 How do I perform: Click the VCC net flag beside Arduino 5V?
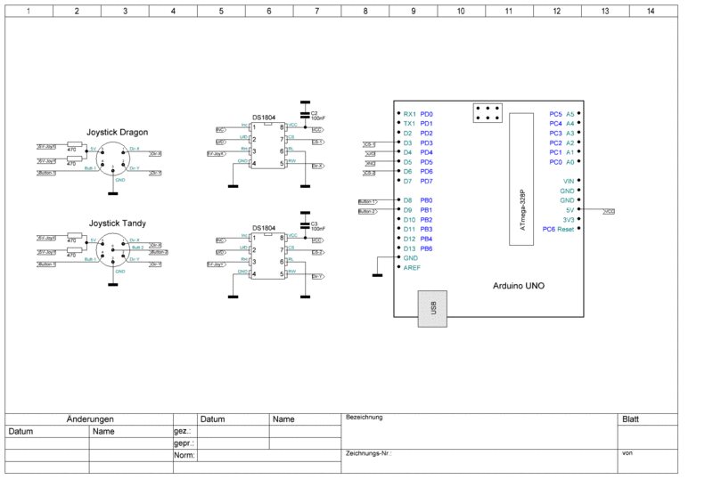click(610, 211)
